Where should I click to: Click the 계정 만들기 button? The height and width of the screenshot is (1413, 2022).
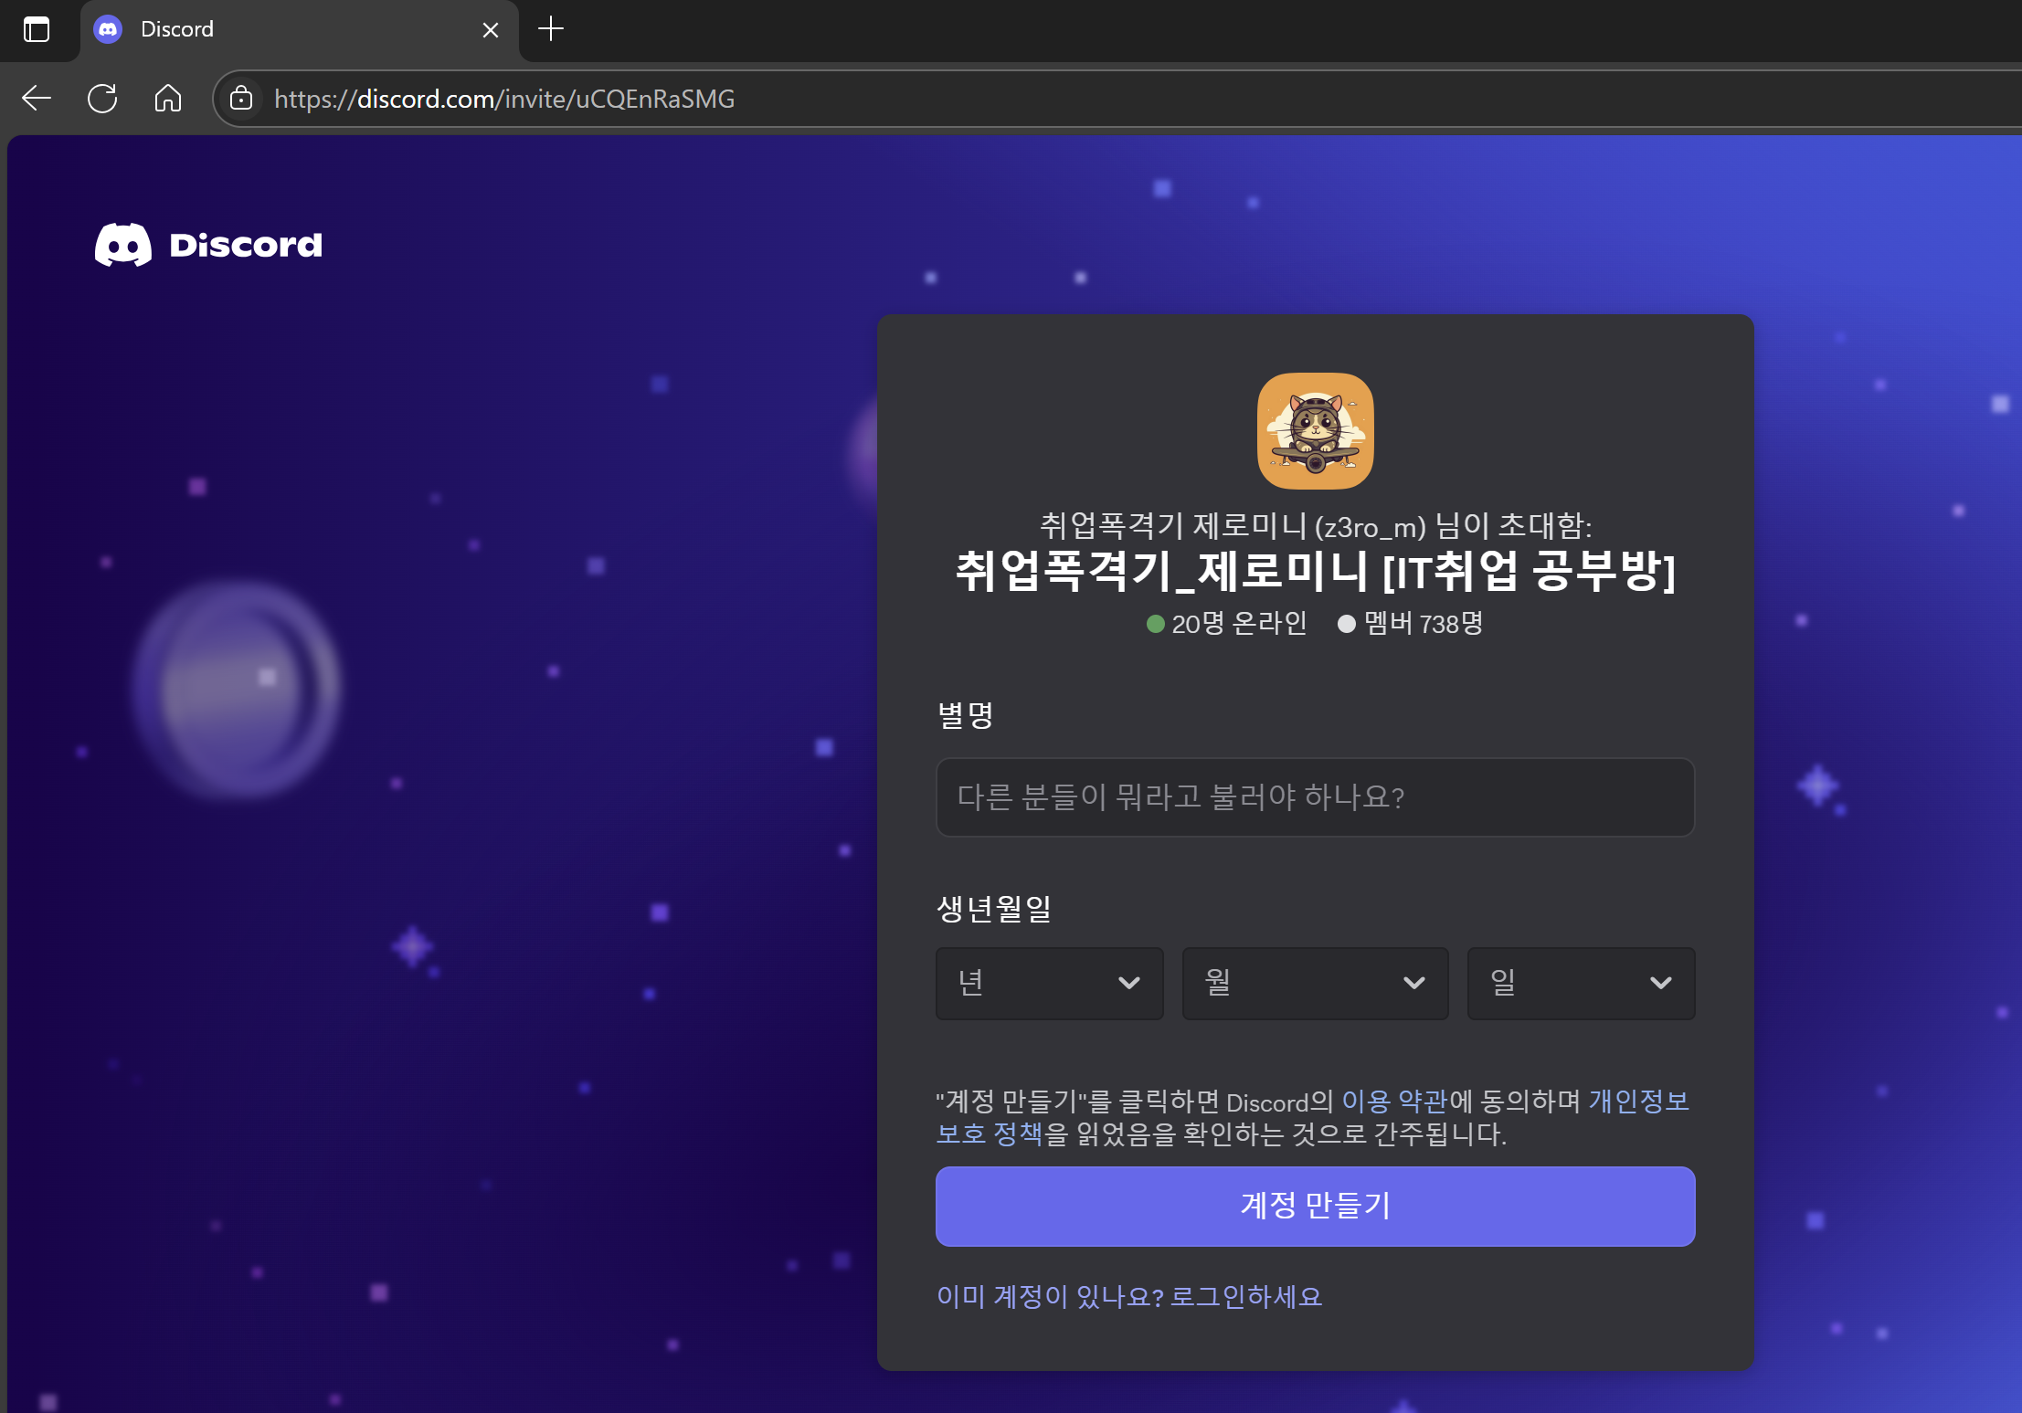click(1315, 1206)
